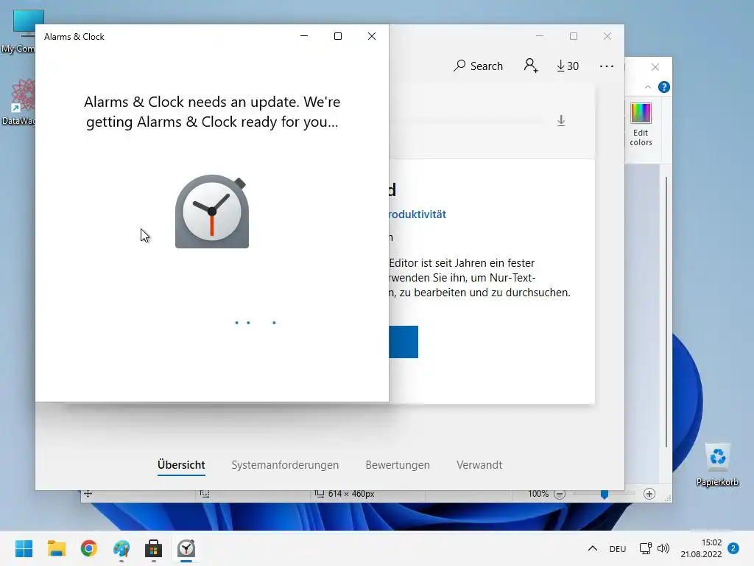
Task: Launch Google Chrome from the taskbar
Action: pyautogui.click(x=89, y=548)
